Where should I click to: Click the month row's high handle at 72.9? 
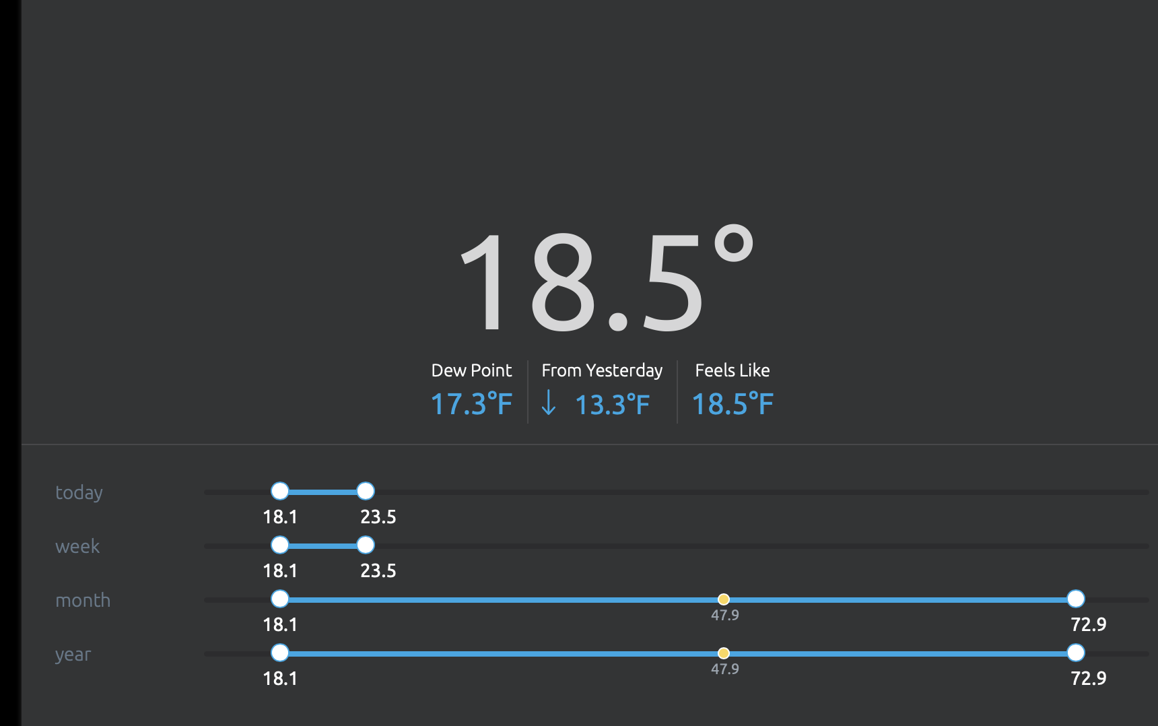tap(1076, 599)
